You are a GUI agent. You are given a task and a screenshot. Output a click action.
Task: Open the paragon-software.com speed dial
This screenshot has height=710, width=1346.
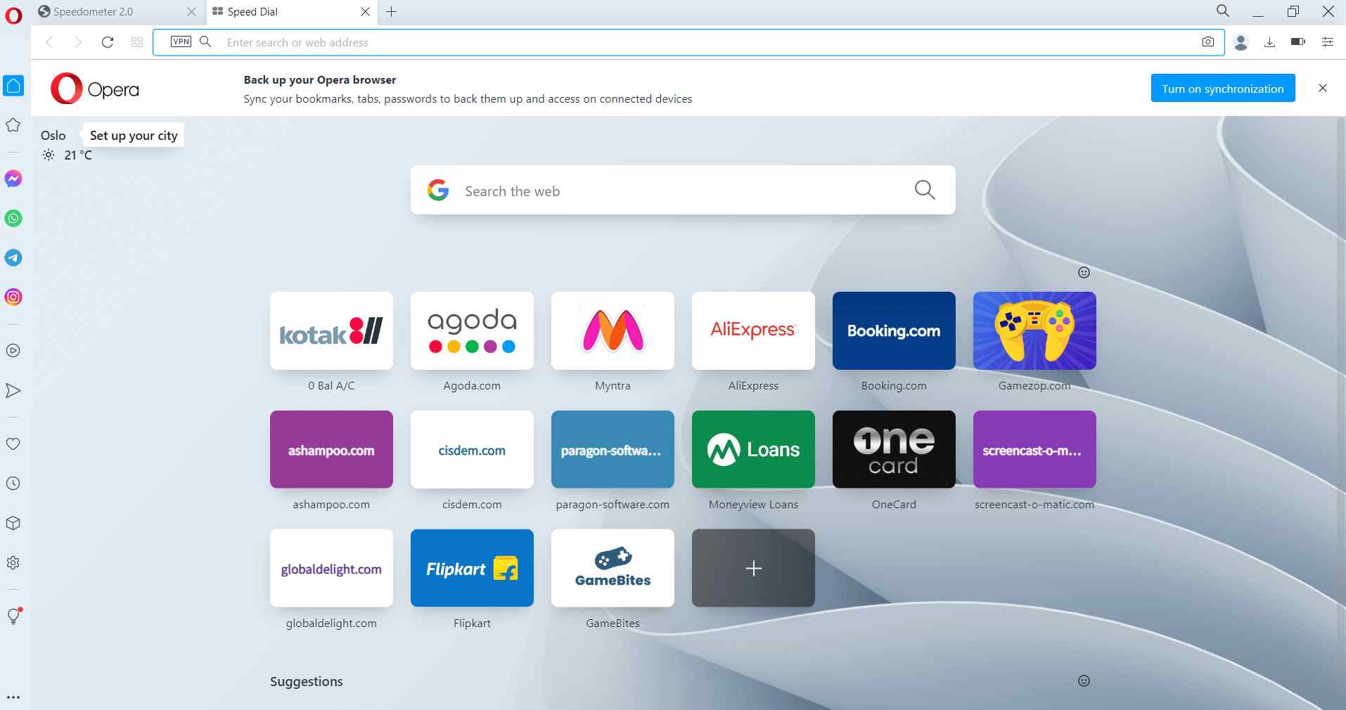pos(613,450)
